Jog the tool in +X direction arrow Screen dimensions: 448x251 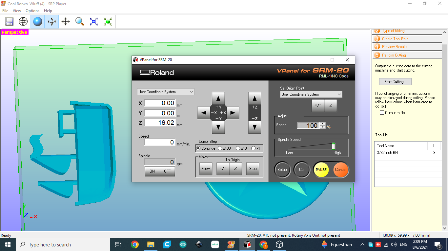[x=233, y=113]
